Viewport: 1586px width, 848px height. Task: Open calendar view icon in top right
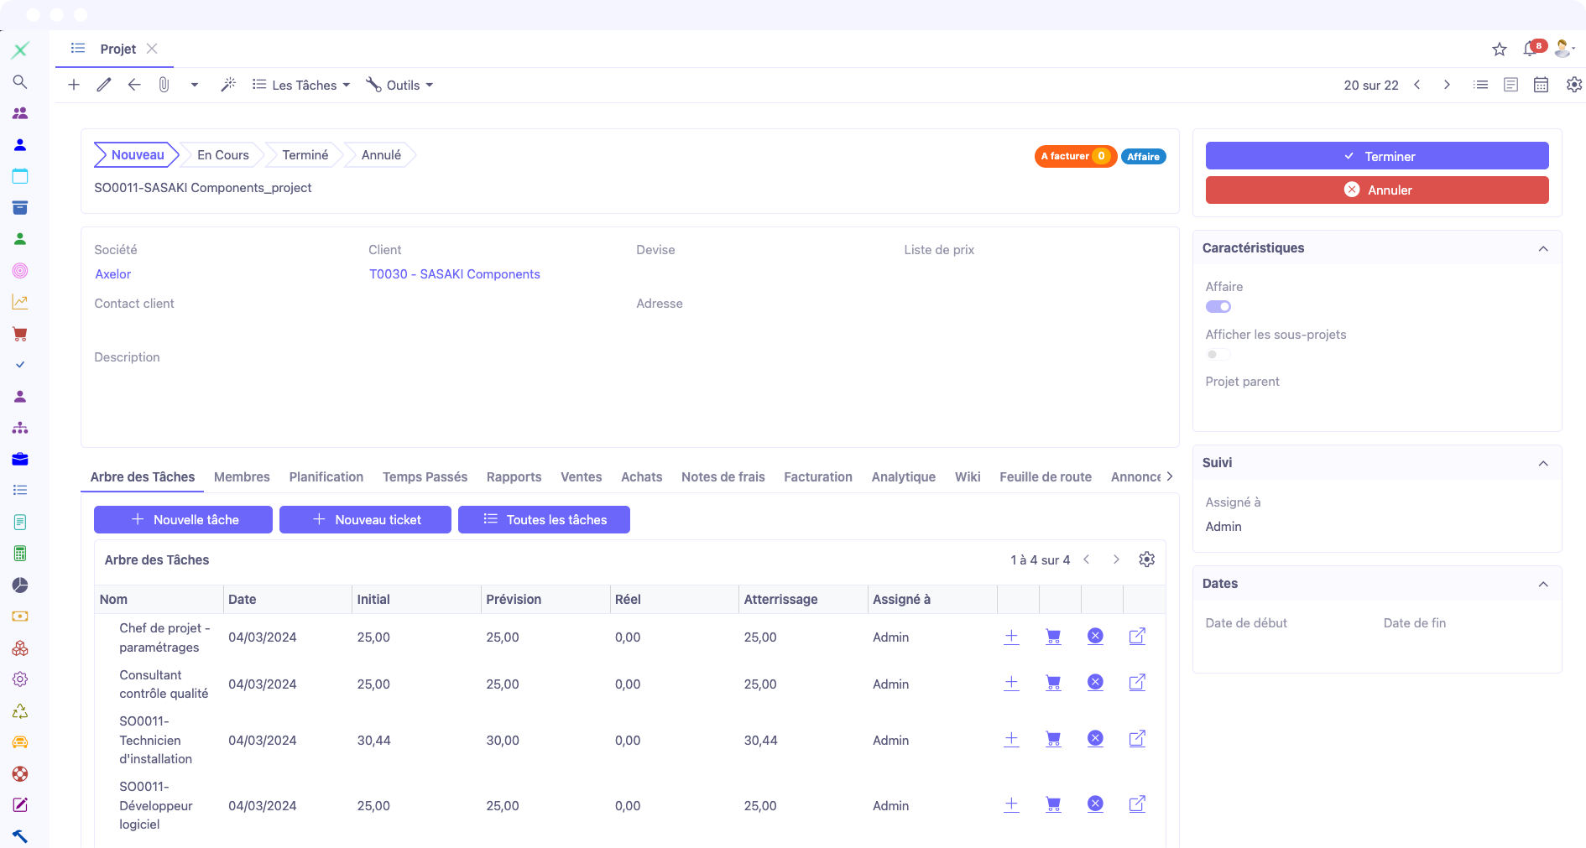point(1541,85)
